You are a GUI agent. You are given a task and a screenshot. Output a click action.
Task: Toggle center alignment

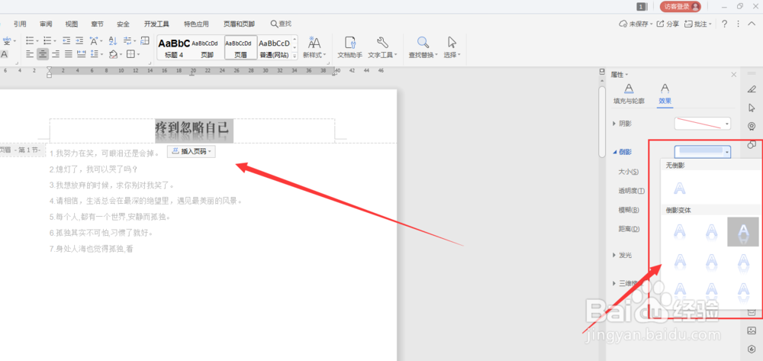point(43,54)
